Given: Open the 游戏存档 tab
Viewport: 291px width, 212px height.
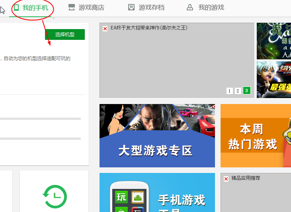Looking at the screenshot, I should pyautogui.click(x=146, y=8).
